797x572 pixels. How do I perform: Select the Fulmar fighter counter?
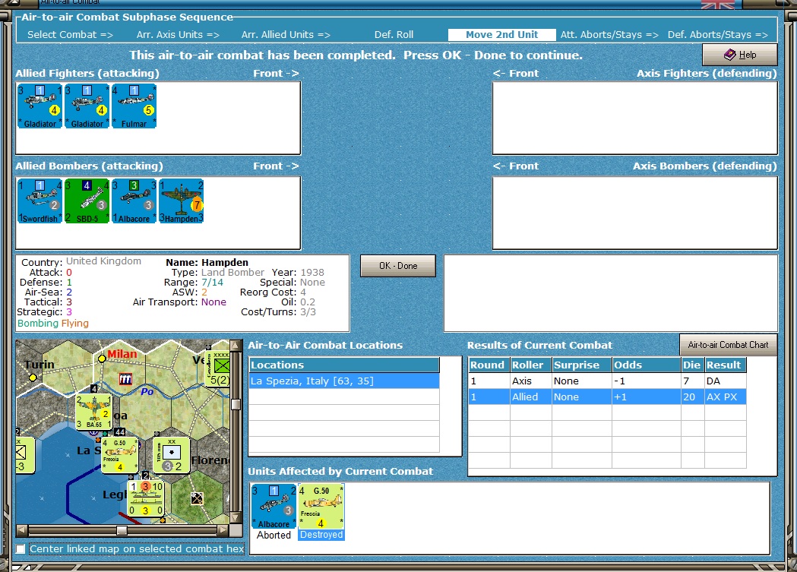click(x=134, y=106)
